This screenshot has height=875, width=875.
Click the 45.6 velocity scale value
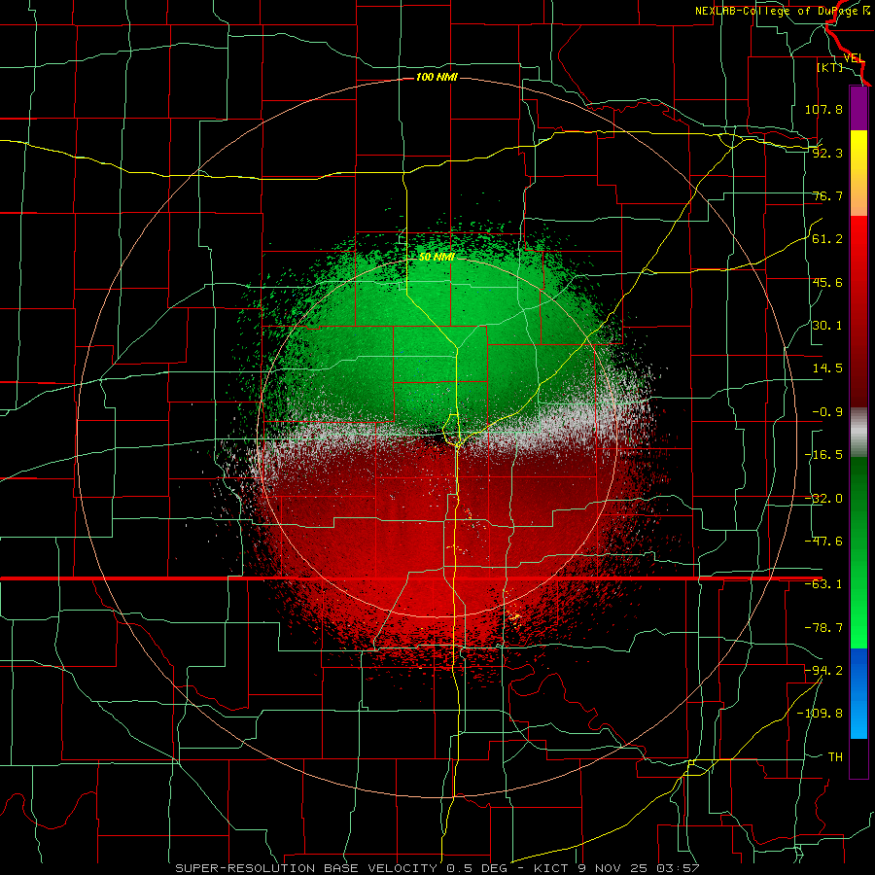click(x=827, y=282)
